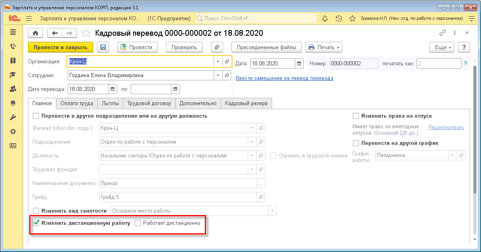
Task: Expand Организация dropdown arrow
Action: [x=218, y=61]
